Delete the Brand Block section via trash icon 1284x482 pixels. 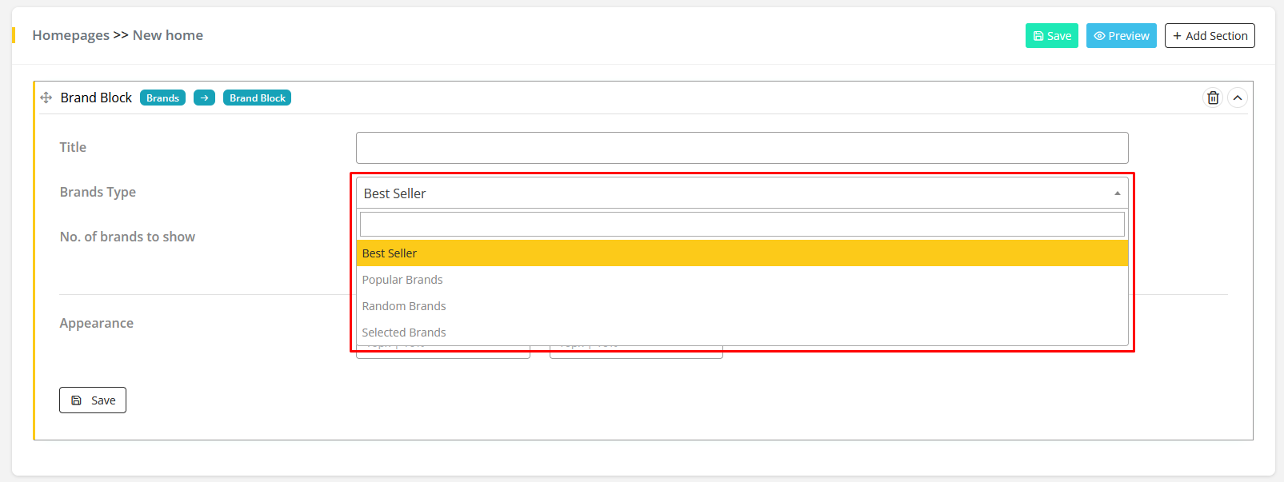pyautogui.click(x=1213, y=98)
